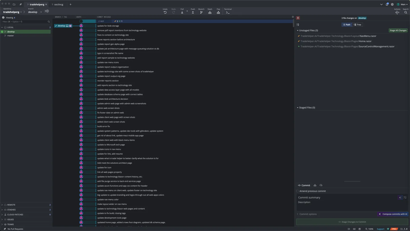Click the cloud patch icon beside the Commit tab

[321, 185]
